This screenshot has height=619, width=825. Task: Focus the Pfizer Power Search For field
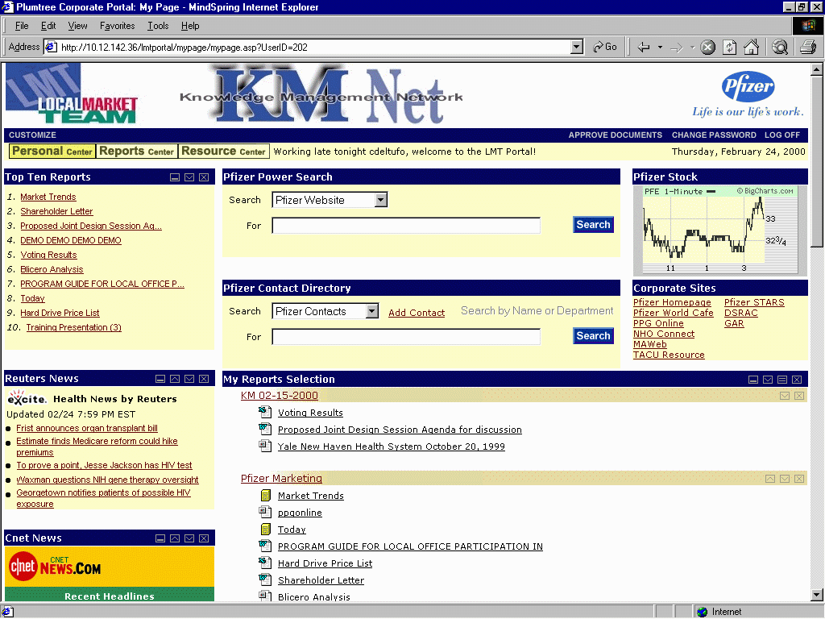coord(406,226)
